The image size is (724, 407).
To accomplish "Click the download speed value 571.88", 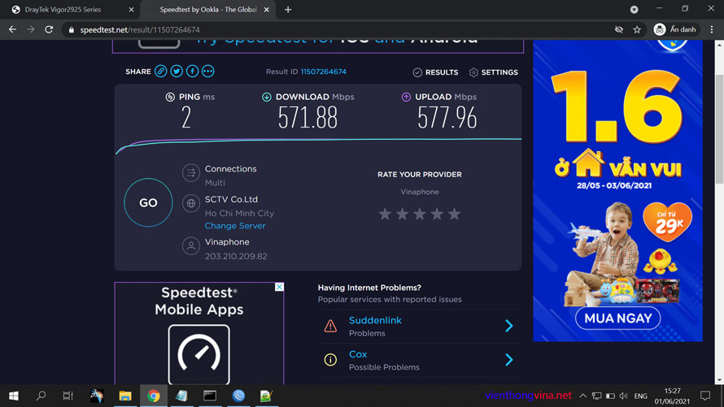I will point(307,118).
